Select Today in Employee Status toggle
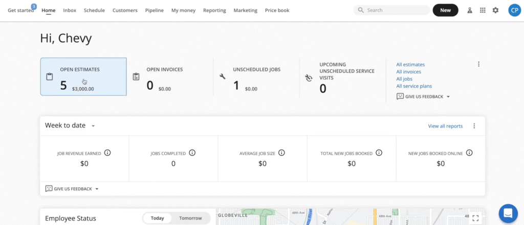The height and width of the screenshot is (225, 524). click(x=158, y=218)
